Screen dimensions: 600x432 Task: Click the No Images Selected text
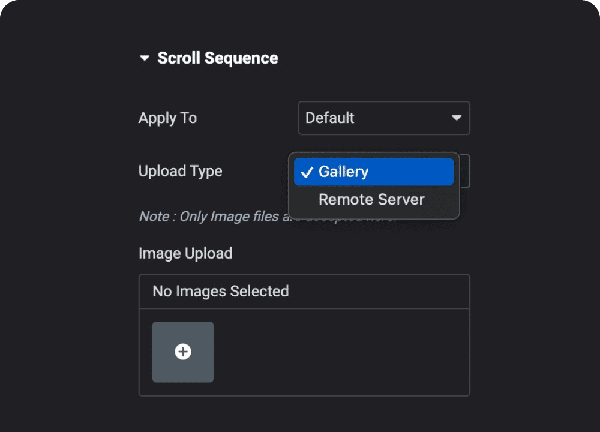[x=220, y=292]
